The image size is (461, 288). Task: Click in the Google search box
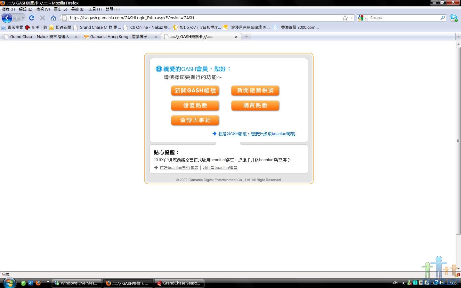tap(404, 18)
